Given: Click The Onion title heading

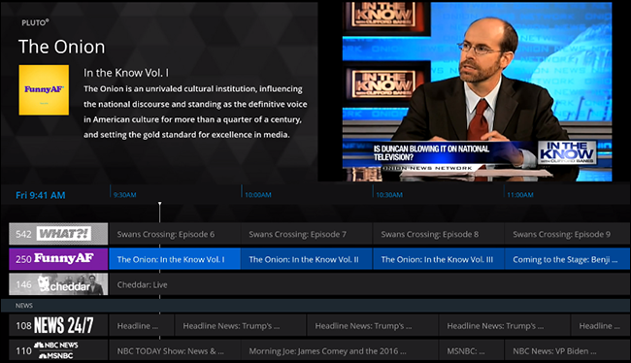Looking at the screenshot, I should [x=61, y=47].
